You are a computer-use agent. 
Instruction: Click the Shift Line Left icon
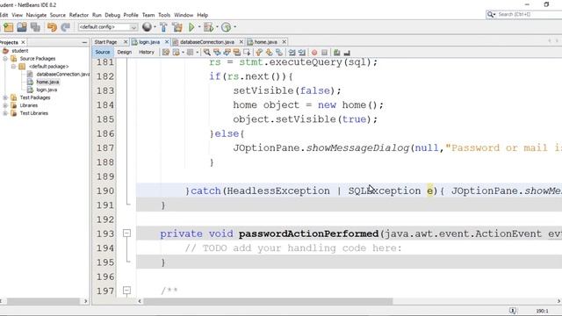click(x=292, y=53)
